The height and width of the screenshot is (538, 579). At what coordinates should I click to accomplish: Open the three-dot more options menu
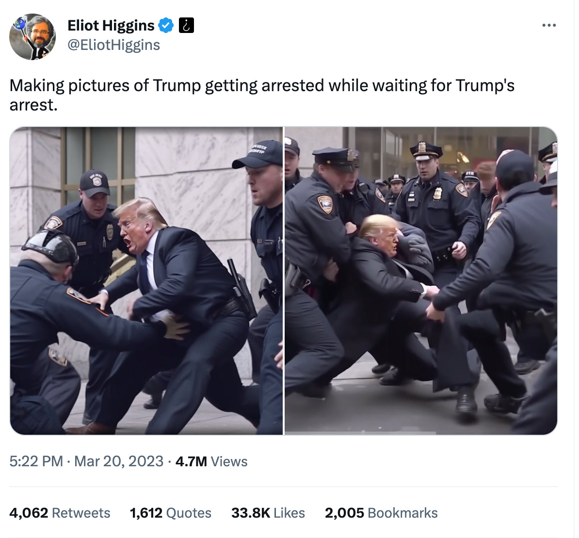549,26
